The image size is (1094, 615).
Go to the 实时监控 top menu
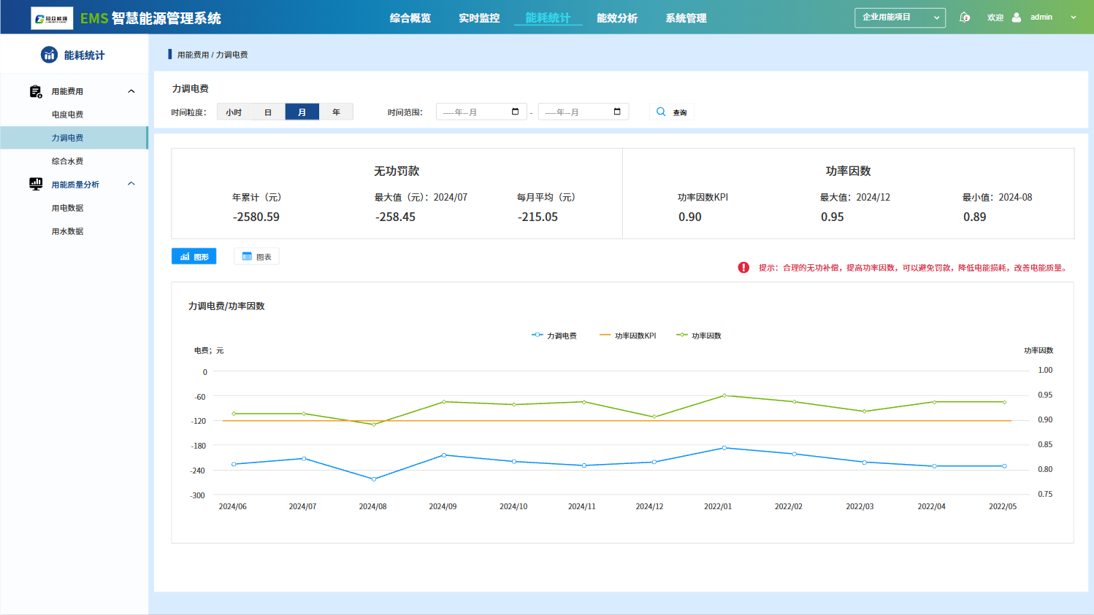(x=479, y=18)
